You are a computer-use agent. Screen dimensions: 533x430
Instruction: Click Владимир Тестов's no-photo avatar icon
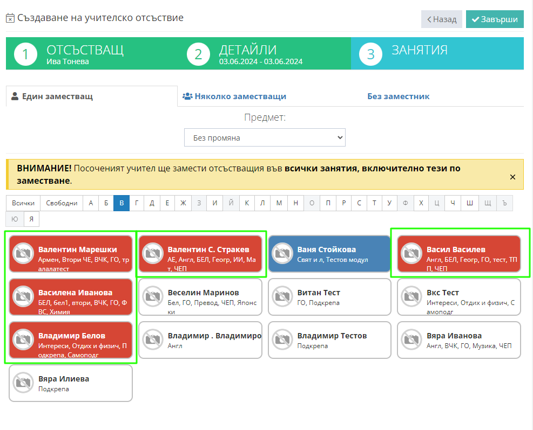tap(282, 340)
